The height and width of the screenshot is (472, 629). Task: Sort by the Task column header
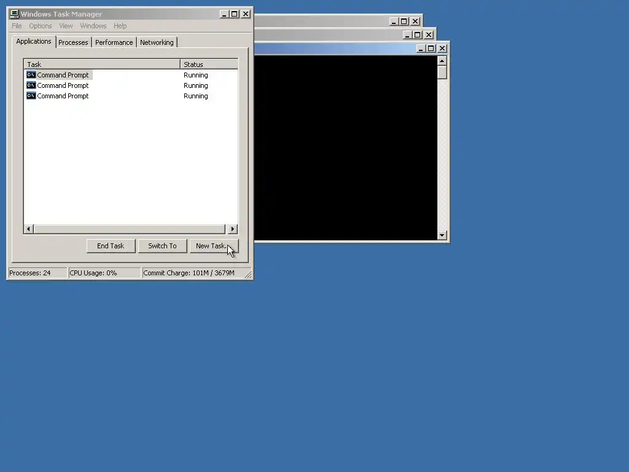pyautogui.click(x=102, y=64)
